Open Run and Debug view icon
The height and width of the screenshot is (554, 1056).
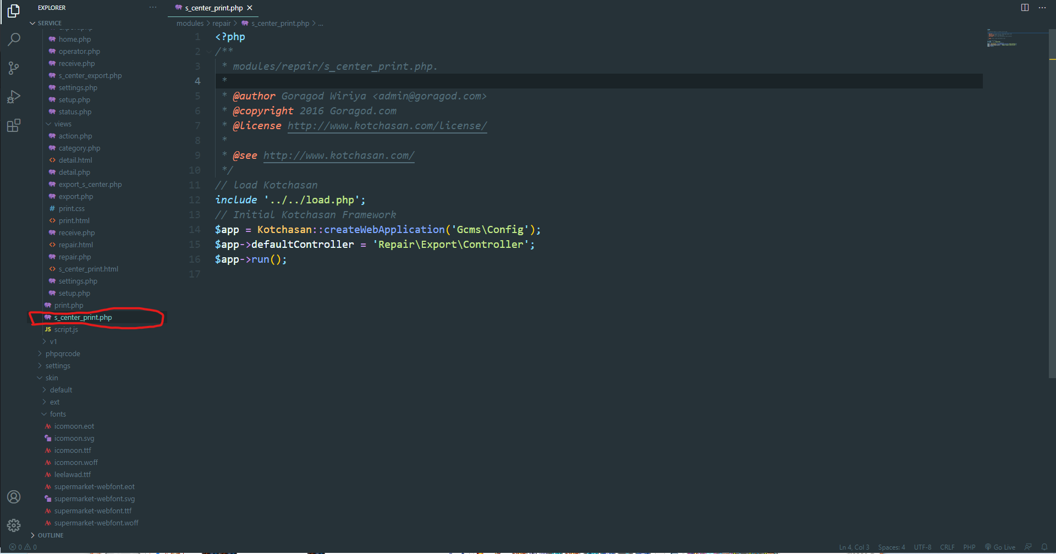click(14, 97)
